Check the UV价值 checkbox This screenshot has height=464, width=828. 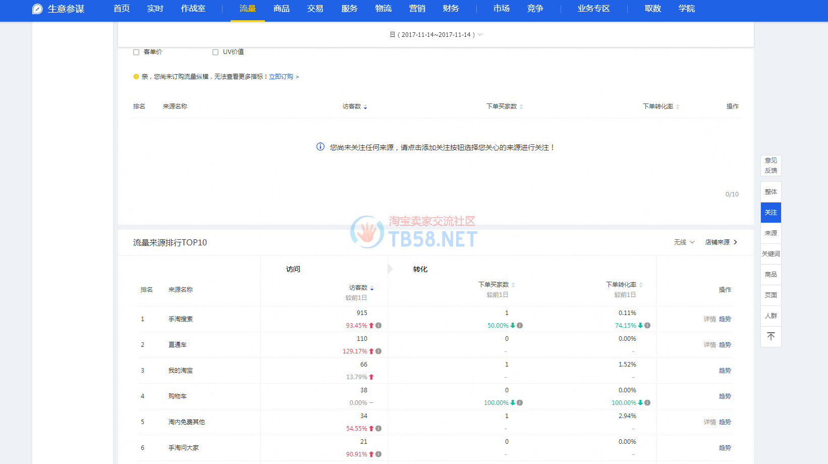pyautogui.click(x=215, y=52)
